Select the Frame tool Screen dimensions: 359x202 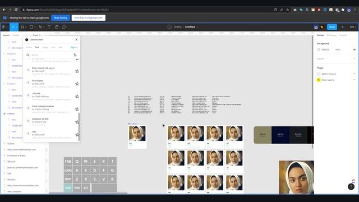[22, 27]
